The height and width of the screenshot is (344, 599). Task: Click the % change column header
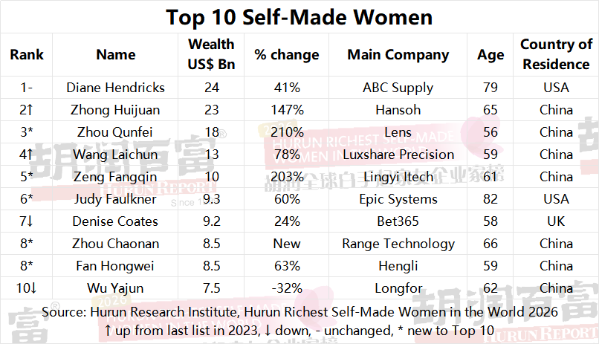tap(286, 54)
